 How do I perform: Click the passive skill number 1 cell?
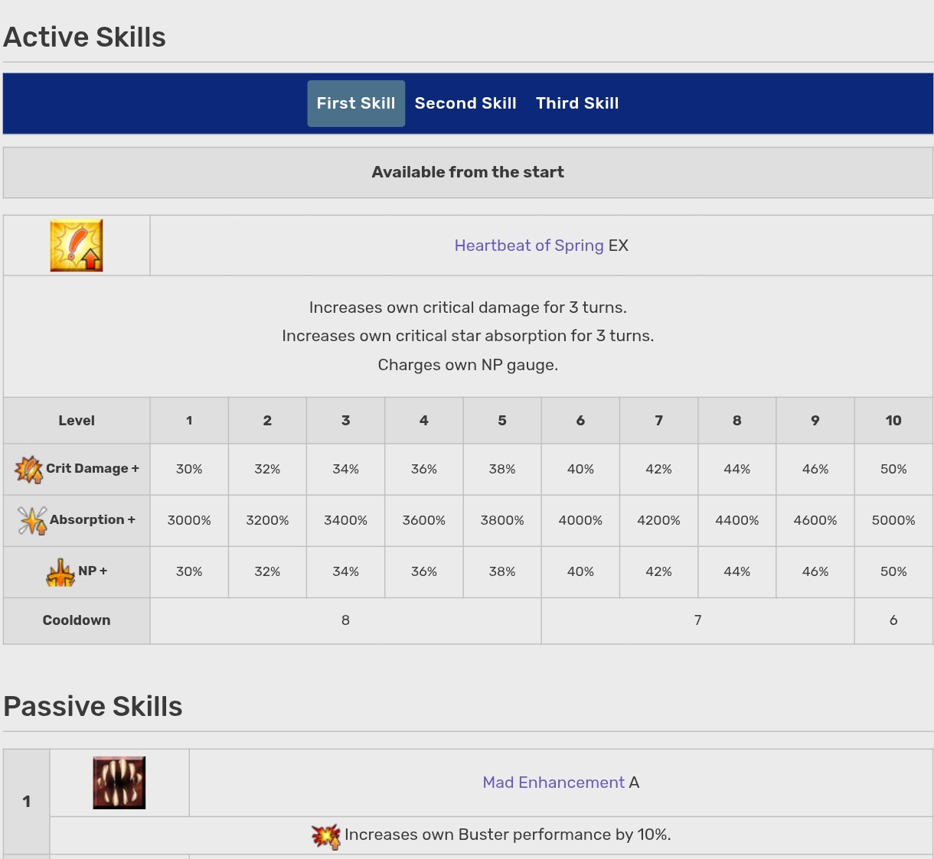point(27,802)
